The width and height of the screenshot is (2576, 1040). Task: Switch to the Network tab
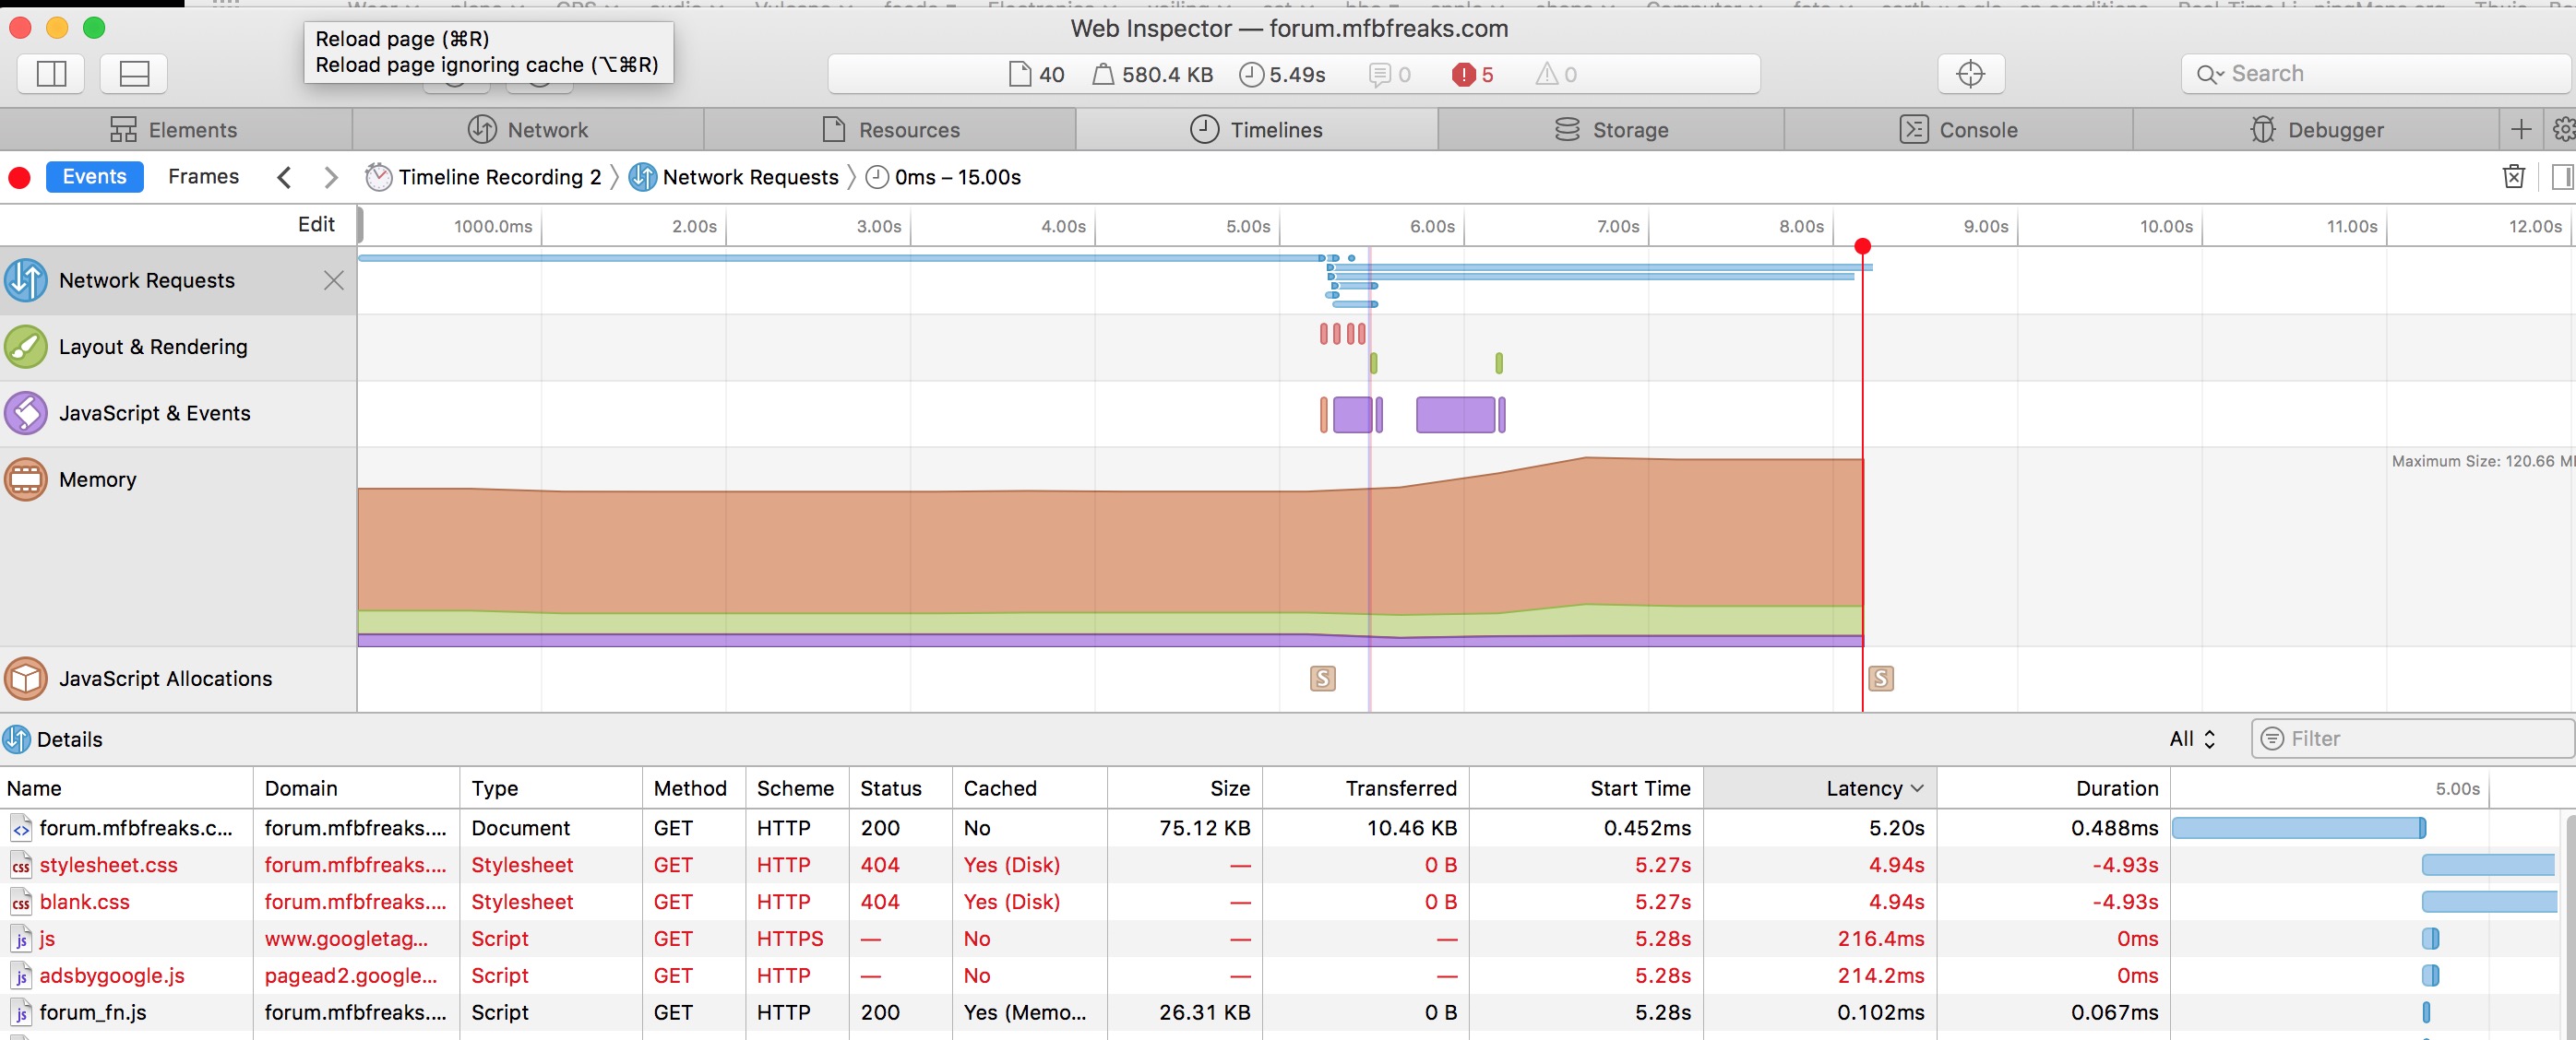point(528,130)
